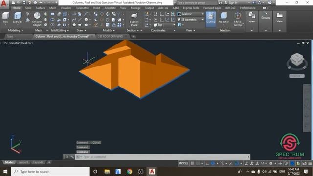Screen dimensions: 313x176
Task: Toggle the grid display in status bar
Action: [192, 163]
